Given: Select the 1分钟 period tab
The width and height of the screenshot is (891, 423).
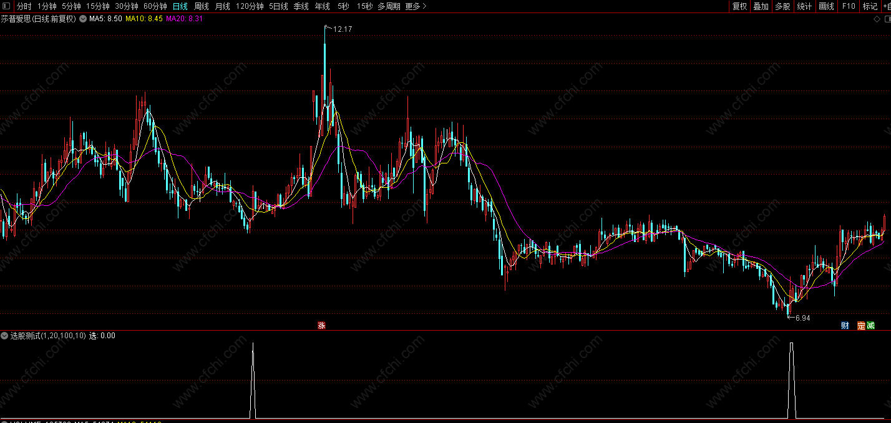Looking at the screenshot, I should (47, 6).
